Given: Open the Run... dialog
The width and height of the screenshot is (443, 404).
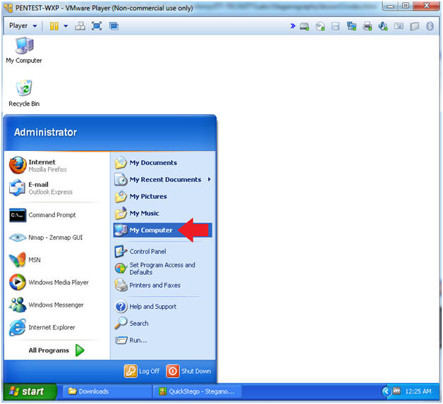Looking at the screenshot, I should [162, 341].
